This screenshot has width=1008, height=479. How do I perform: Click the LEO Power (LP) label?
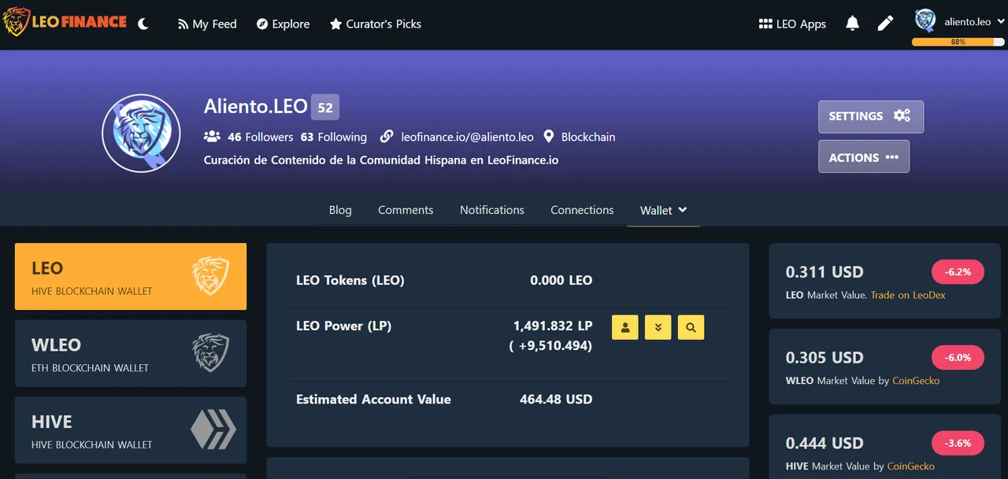tap(343, 326)
